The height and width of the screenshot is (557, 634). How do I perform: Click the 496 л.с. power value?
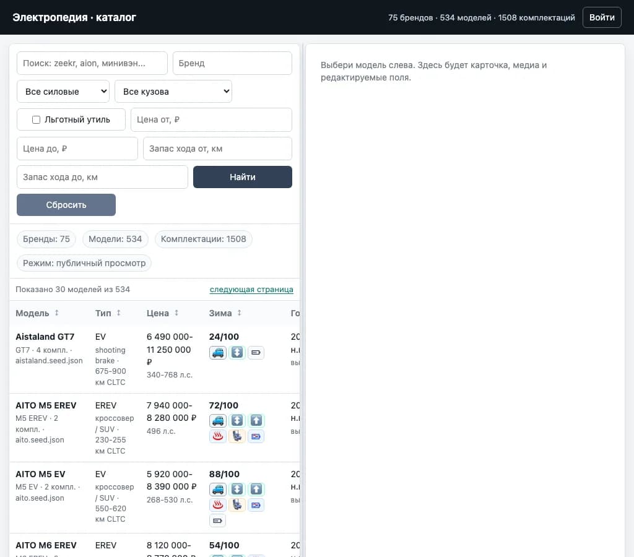tap(161, 431)
